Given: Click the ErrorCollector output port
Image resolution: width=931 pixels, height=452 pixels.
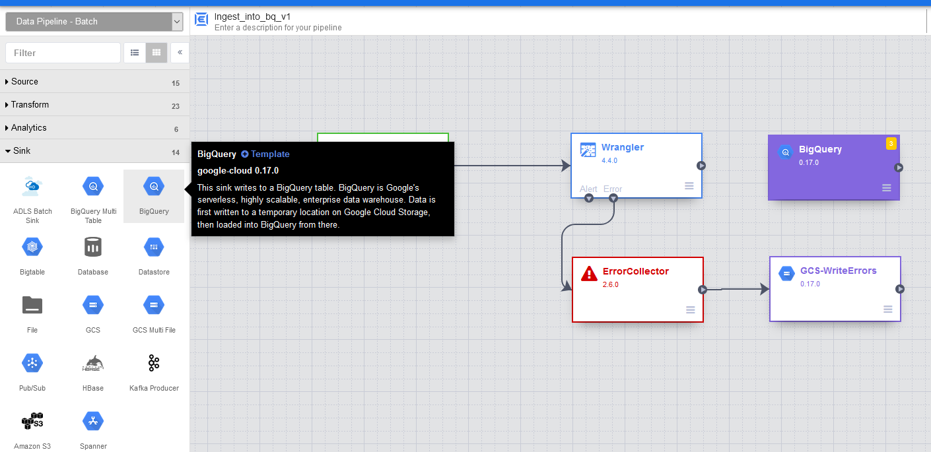Looking at the screenshot, I should (x=703, y=290).
